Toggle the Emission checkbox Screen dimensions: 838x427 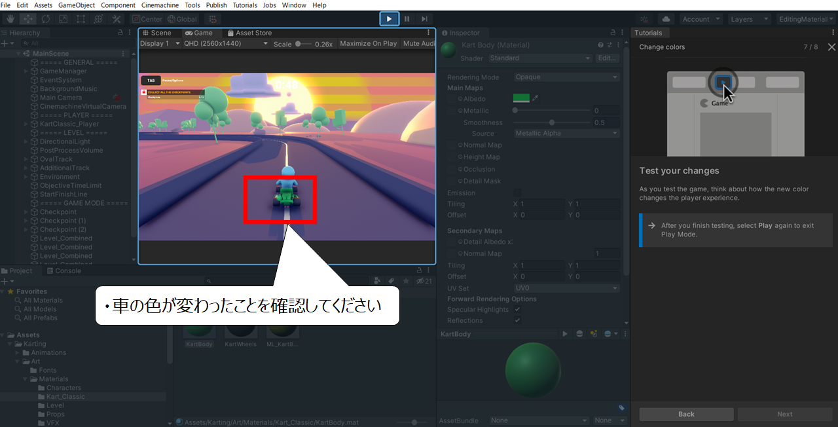517,193
